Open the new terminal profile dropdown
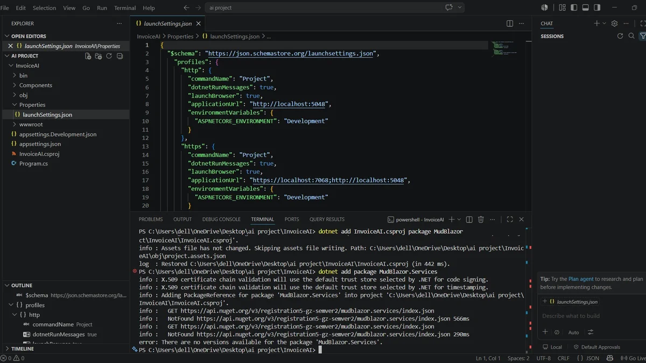 tap(459, 219)
